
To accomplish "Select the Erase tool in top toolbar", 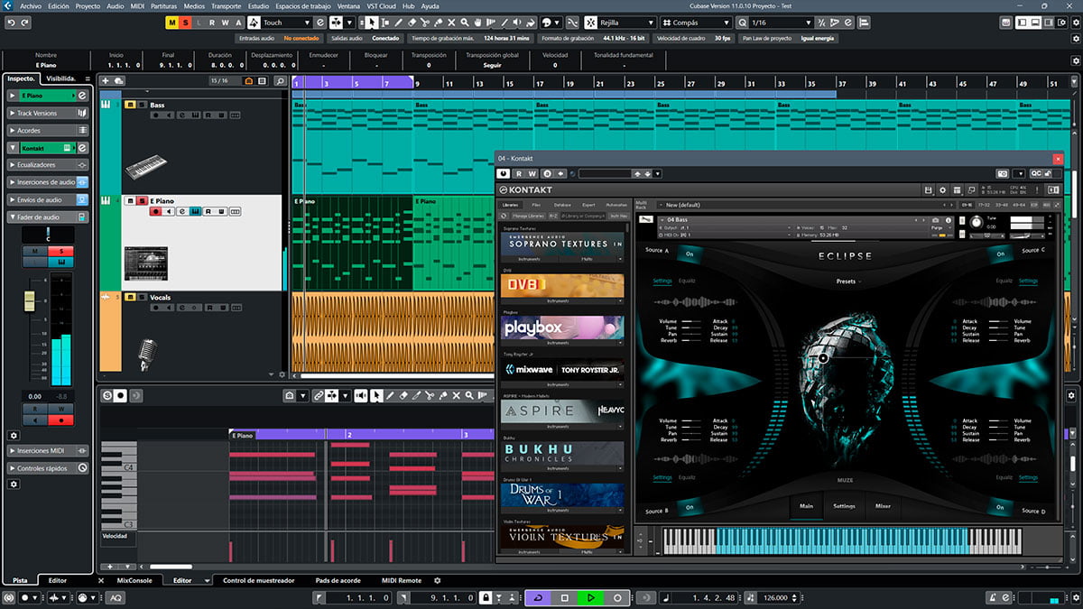I will point(412,22).
